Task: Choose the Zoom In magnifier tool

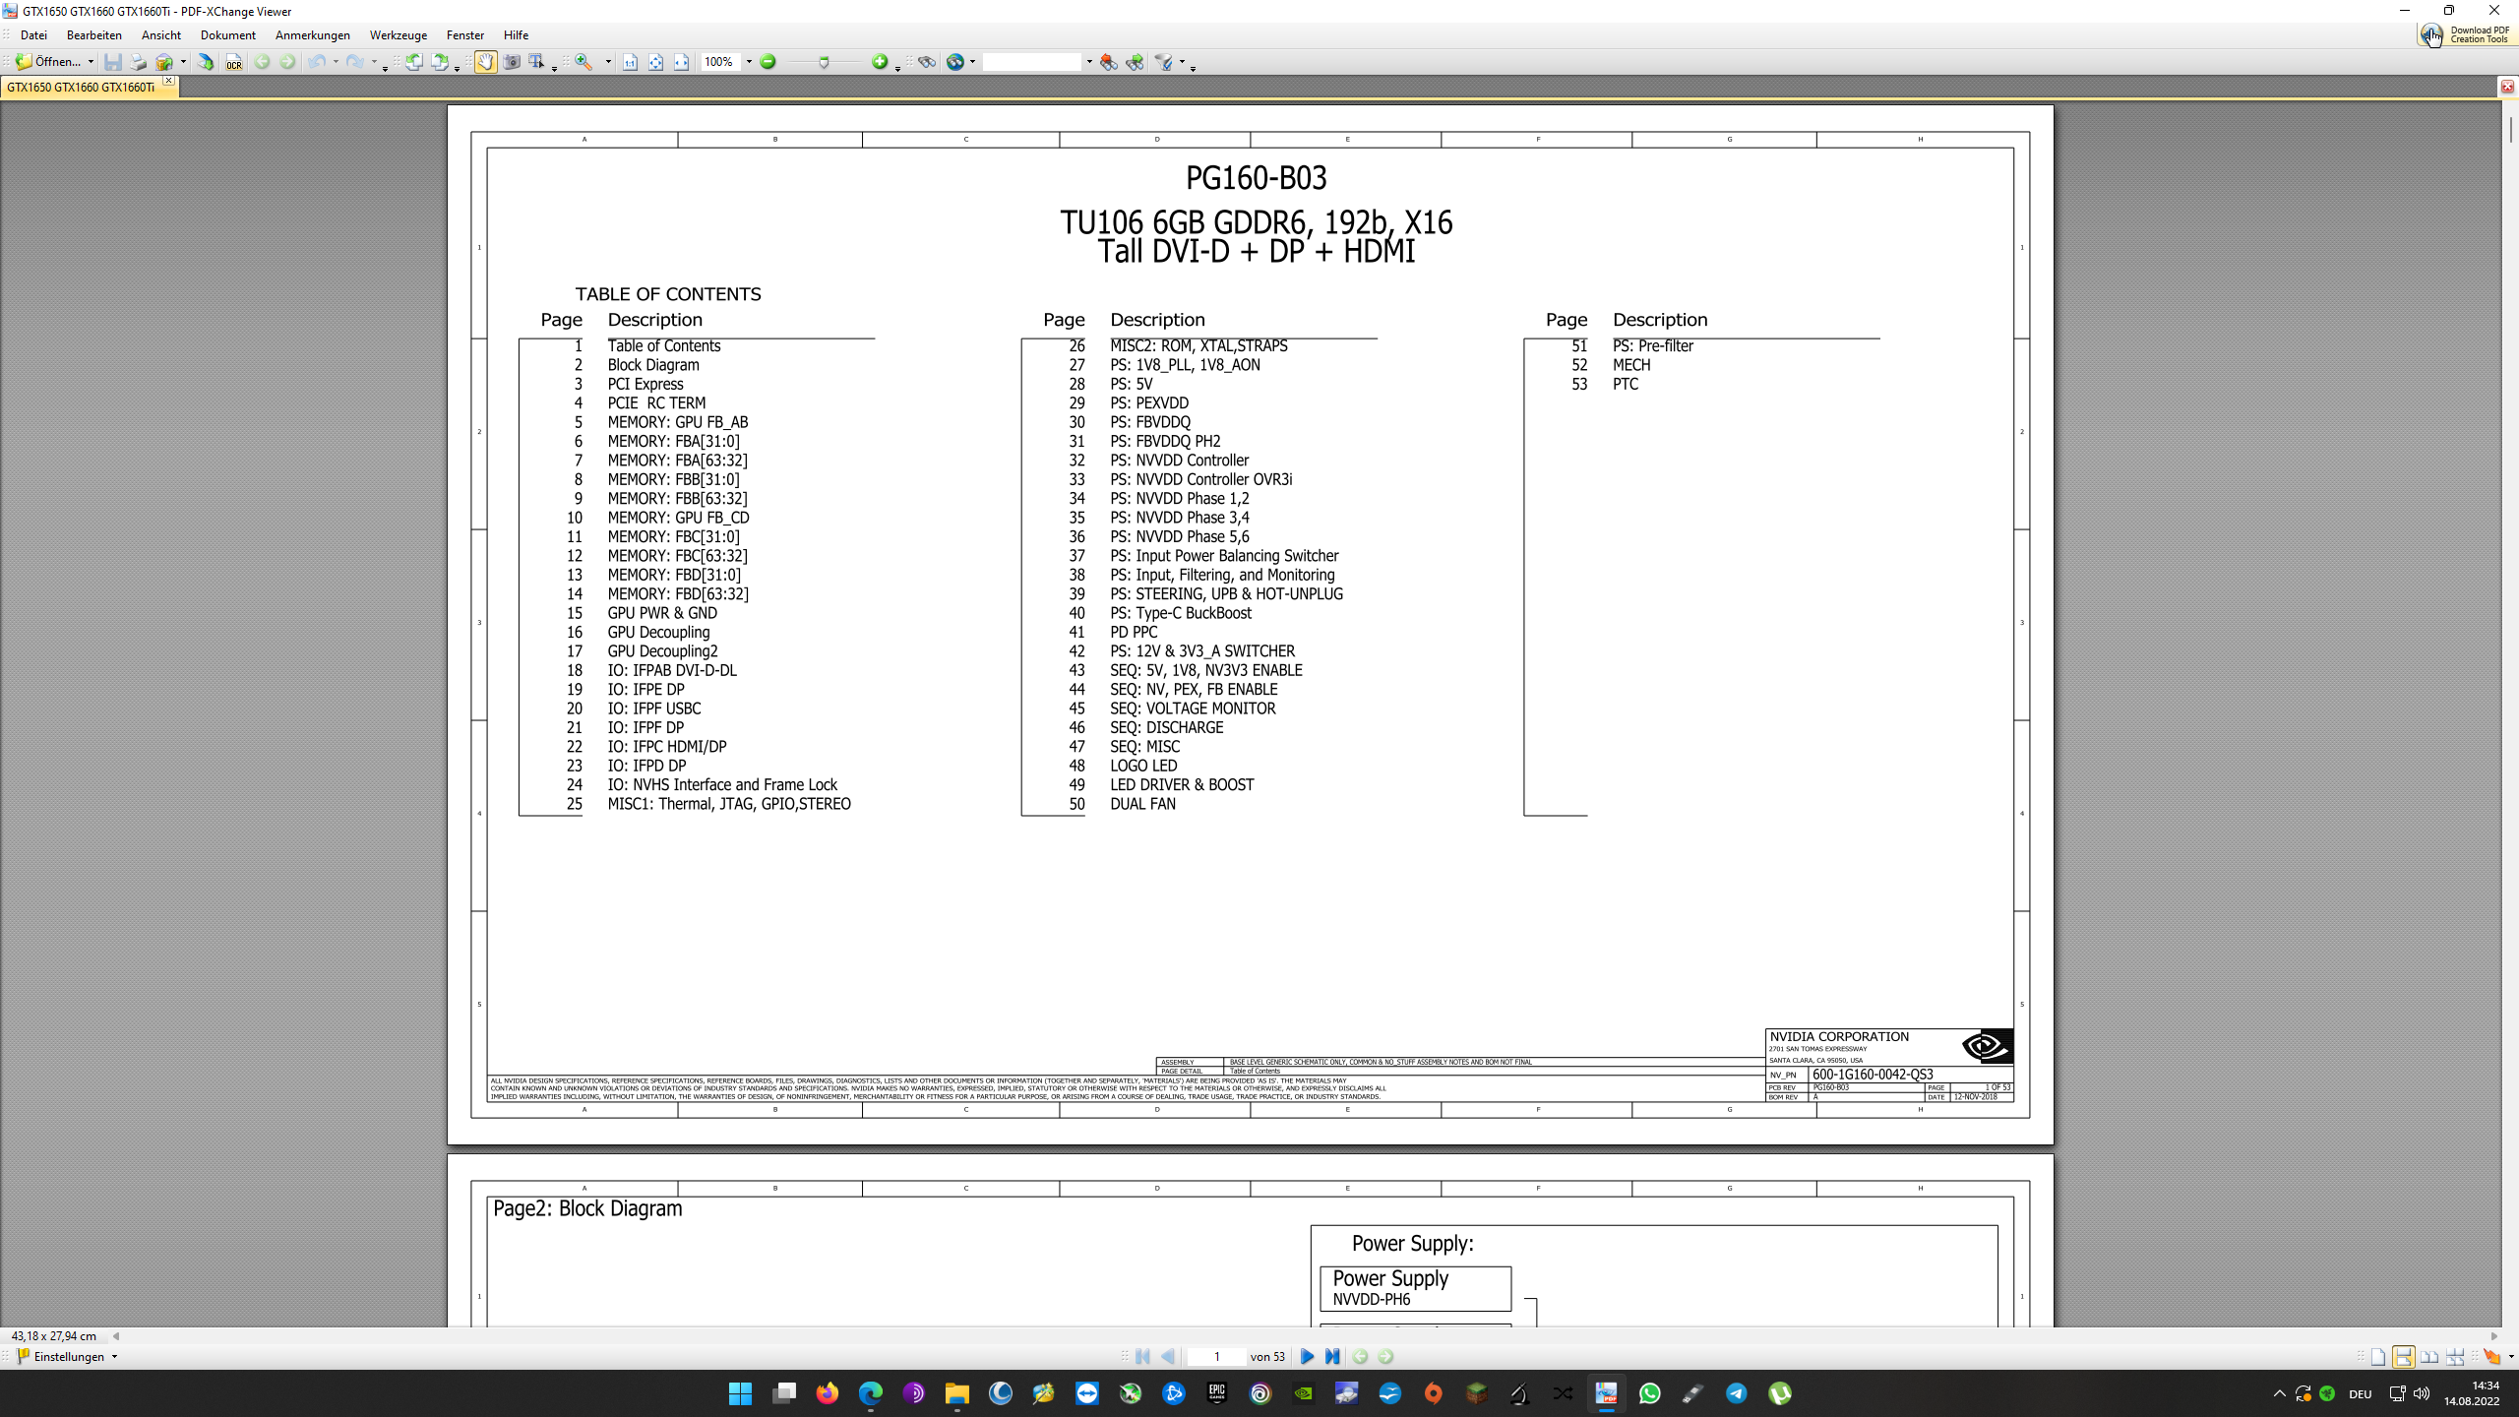Action: [584, 62]
